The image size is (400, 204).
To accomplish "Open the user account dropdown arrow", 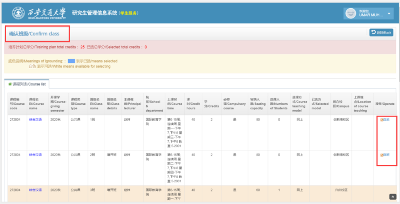I will [389, 14].
